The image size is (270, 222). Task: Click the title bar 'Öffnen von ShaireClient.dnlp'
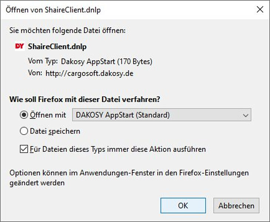click(x=53, y=10)
